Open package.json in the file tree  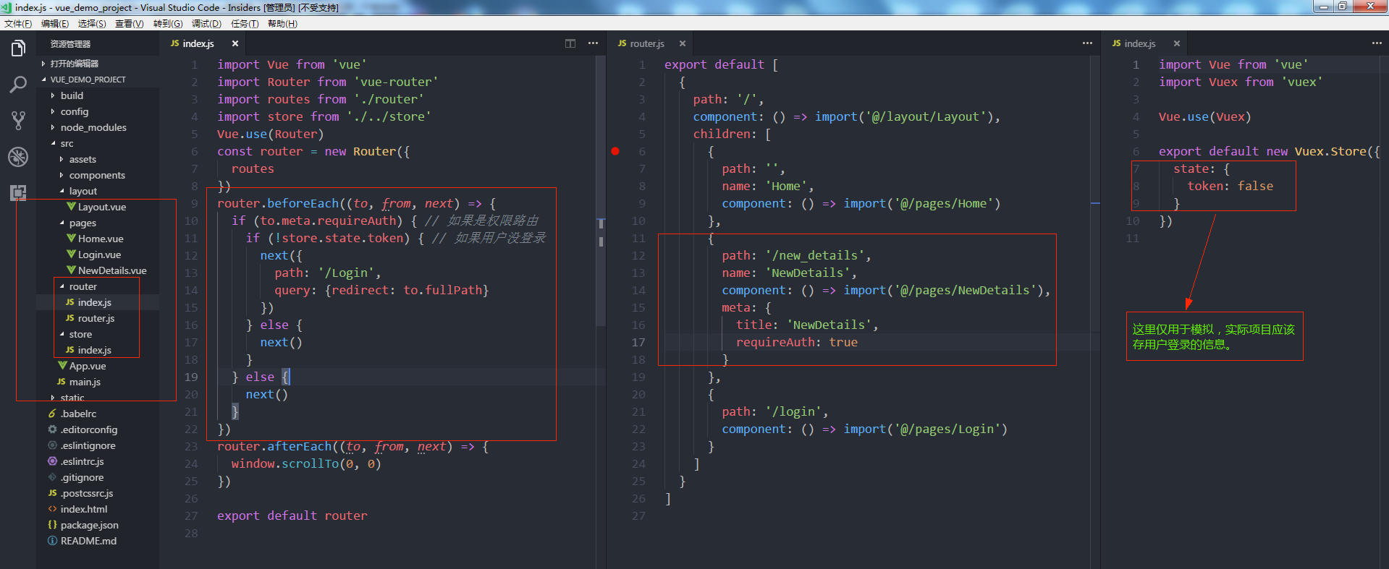pyautogui.click(x=98, y=525)
